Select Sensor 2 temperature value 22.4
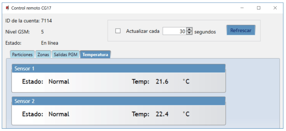Viewport: 286px width, 131px height. (x=162, y=114)
